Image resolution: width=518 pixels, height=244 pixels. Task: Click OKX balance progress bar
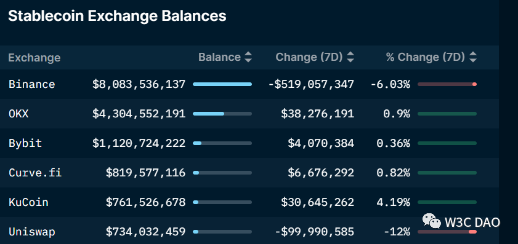click(x=222, y=114)
